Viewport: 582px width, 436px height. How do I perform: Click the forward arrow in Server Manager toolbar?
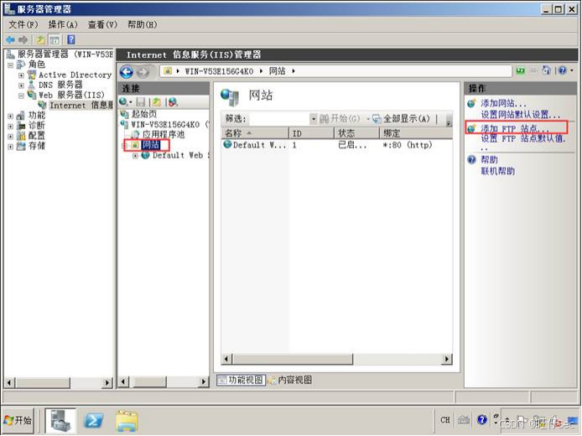pos(23,39)
